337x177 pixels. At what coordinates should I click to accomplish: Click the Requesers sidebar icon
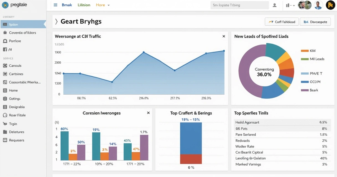(5, 140)
